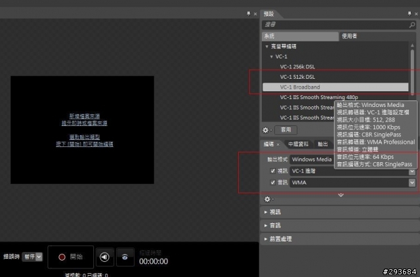
Task: Click the 新增檔案來源 link
Action: [85, 116]
